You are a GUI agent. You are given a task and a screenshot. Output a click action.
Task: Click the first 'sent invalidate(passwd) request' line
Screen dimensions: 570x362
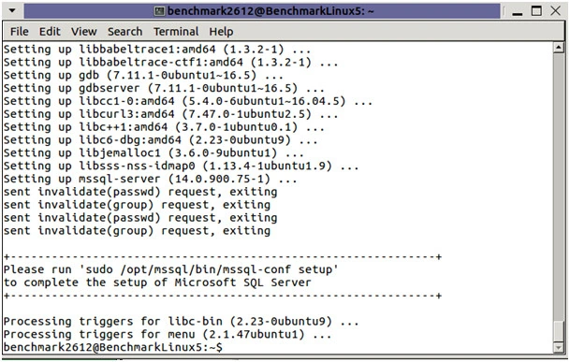tap(140, 192)
